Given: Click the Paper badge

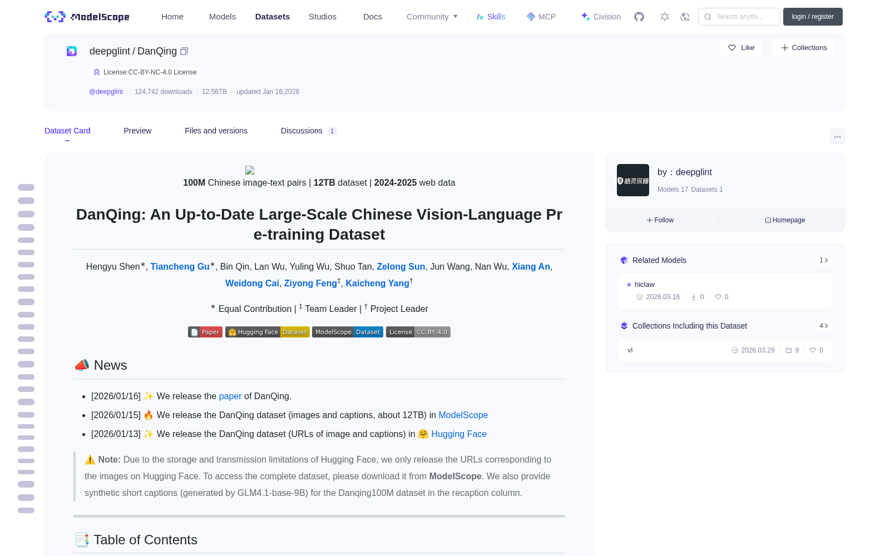Looking at the screenshot, I should click(x=205, y=332).
